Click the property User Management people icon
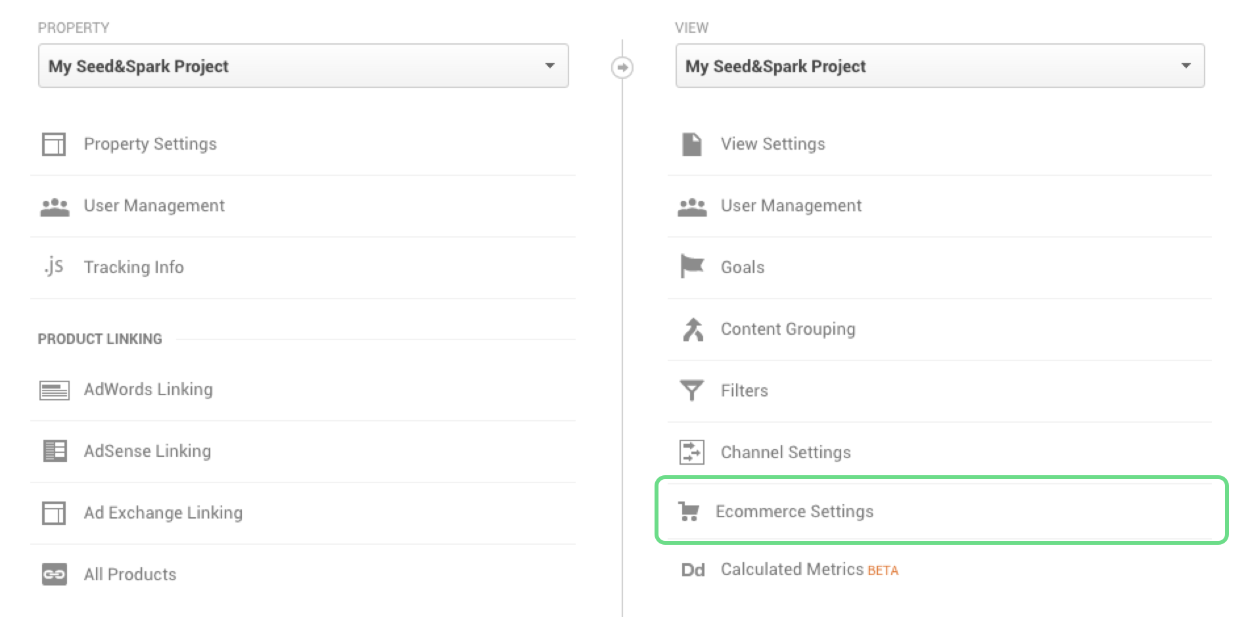The image size is (1246, 617). point(55,207)
